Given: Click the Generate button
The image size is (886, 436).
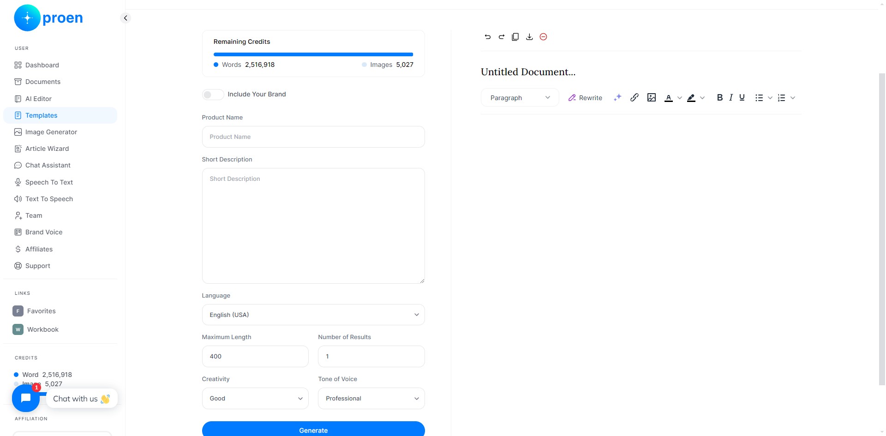Looking at the screenshot, I should point(313,430).
